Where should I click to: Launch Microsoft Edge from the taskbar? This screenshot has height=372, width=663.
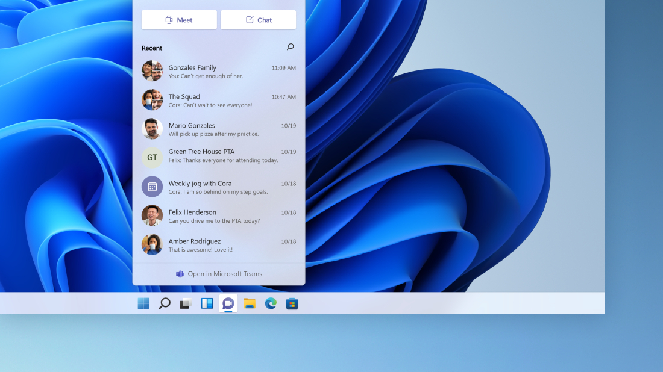click(271, 303)
